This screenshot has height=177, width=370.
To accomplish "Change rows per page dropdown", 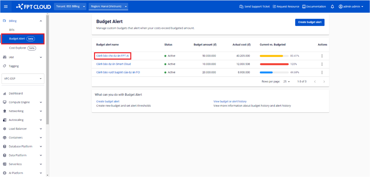I will [286, 82].
